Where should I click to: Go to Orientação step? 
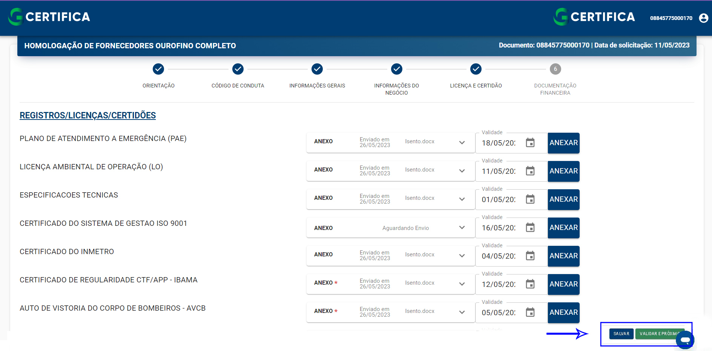pyautogui.click(x=158, y=69)
